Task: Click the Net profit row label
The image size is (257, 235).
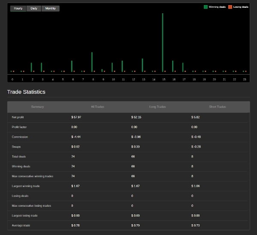Action: [18, 117]
